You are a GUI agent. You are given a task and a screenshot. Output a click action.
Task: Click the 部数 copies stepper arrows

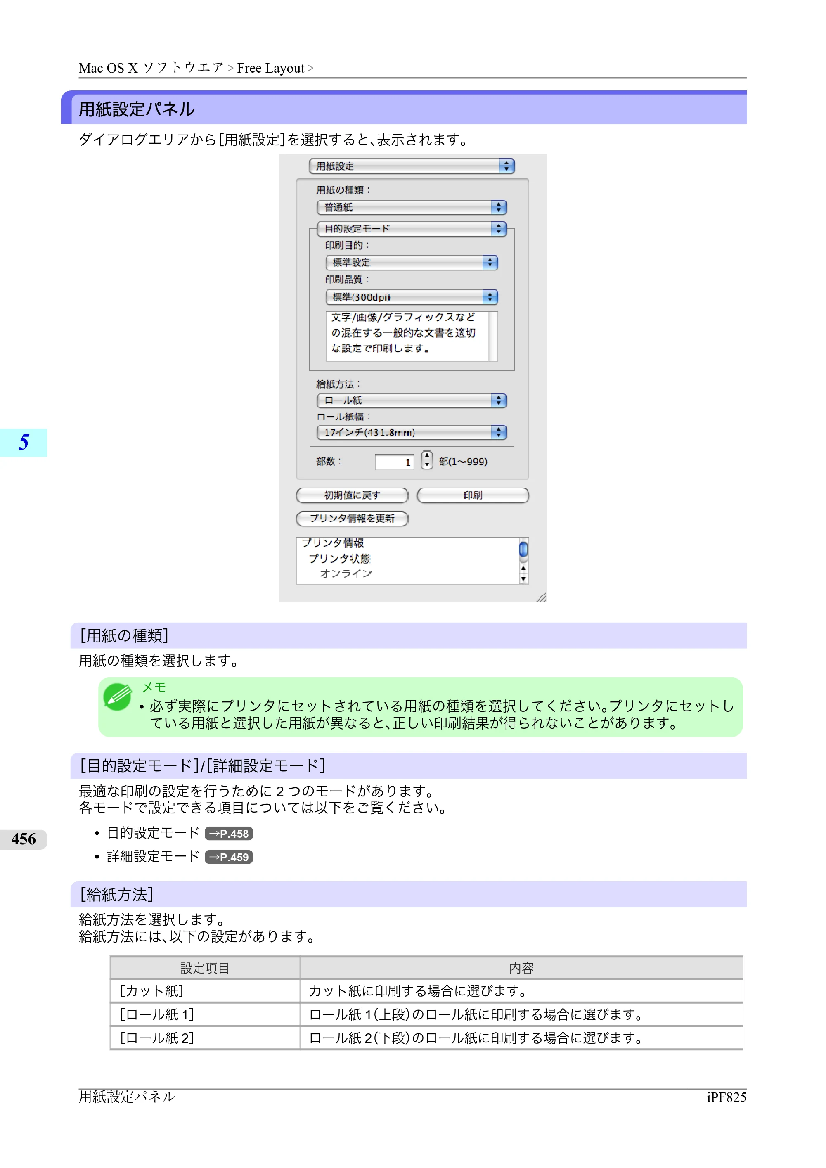[x=427, y=460]
